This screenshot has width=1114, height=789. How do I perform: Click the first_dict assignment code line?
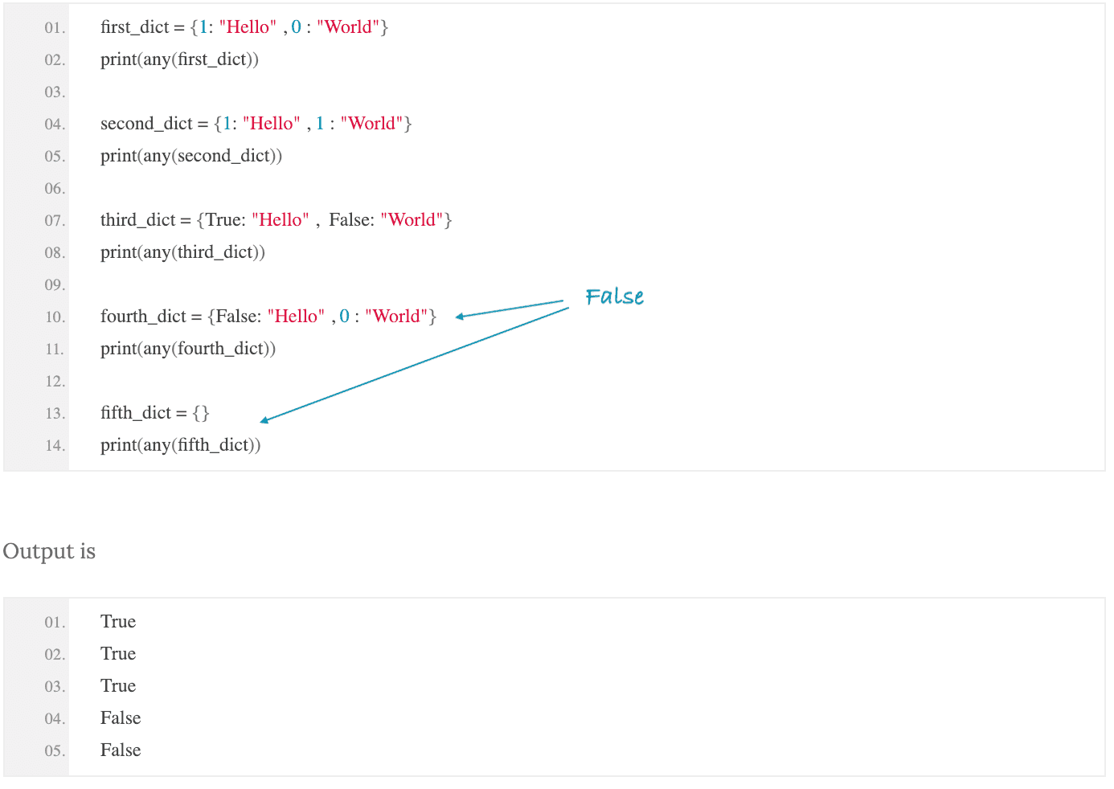(x=244, y=27)
